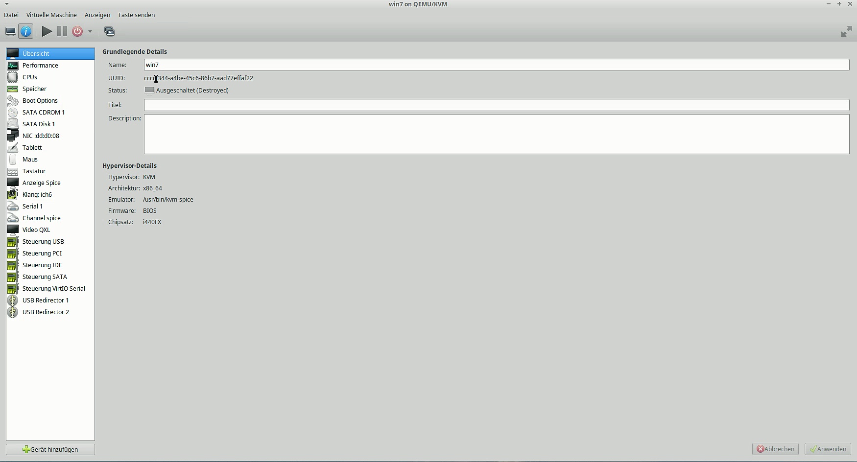Select USB Redirector 2 entry
Screen dimensions: 857x462
click(x=46, y=312)
